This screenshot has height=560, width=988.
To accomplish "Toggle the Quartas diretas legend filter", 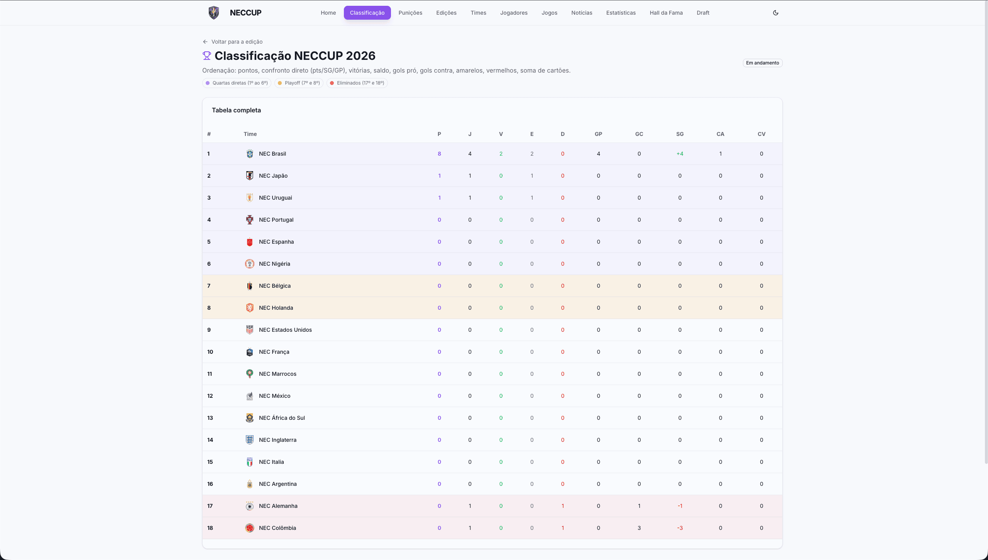I will (236, 83).
